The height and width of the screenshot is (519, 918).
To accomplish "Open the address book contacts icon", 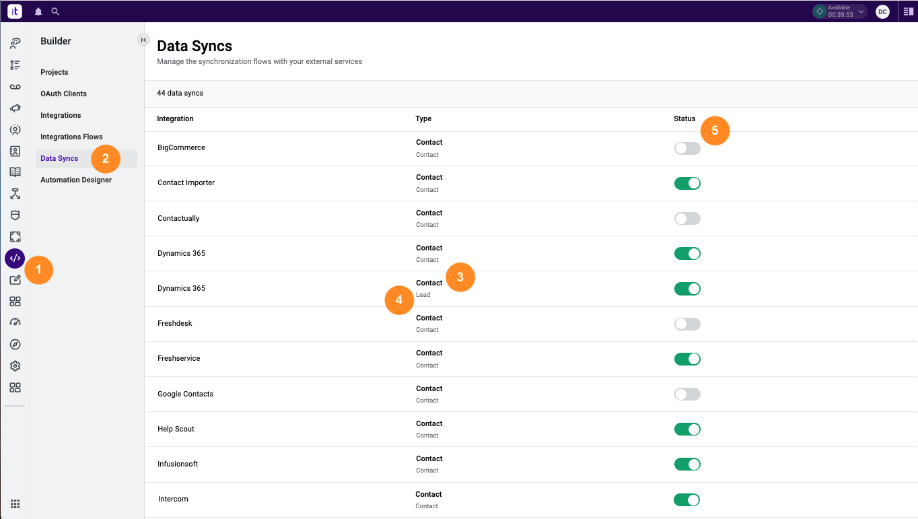I will click(x=14, y=151).
